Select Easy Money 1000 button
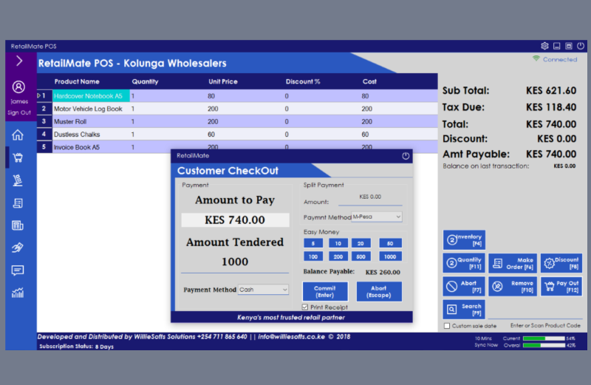 tap(390, 256)
